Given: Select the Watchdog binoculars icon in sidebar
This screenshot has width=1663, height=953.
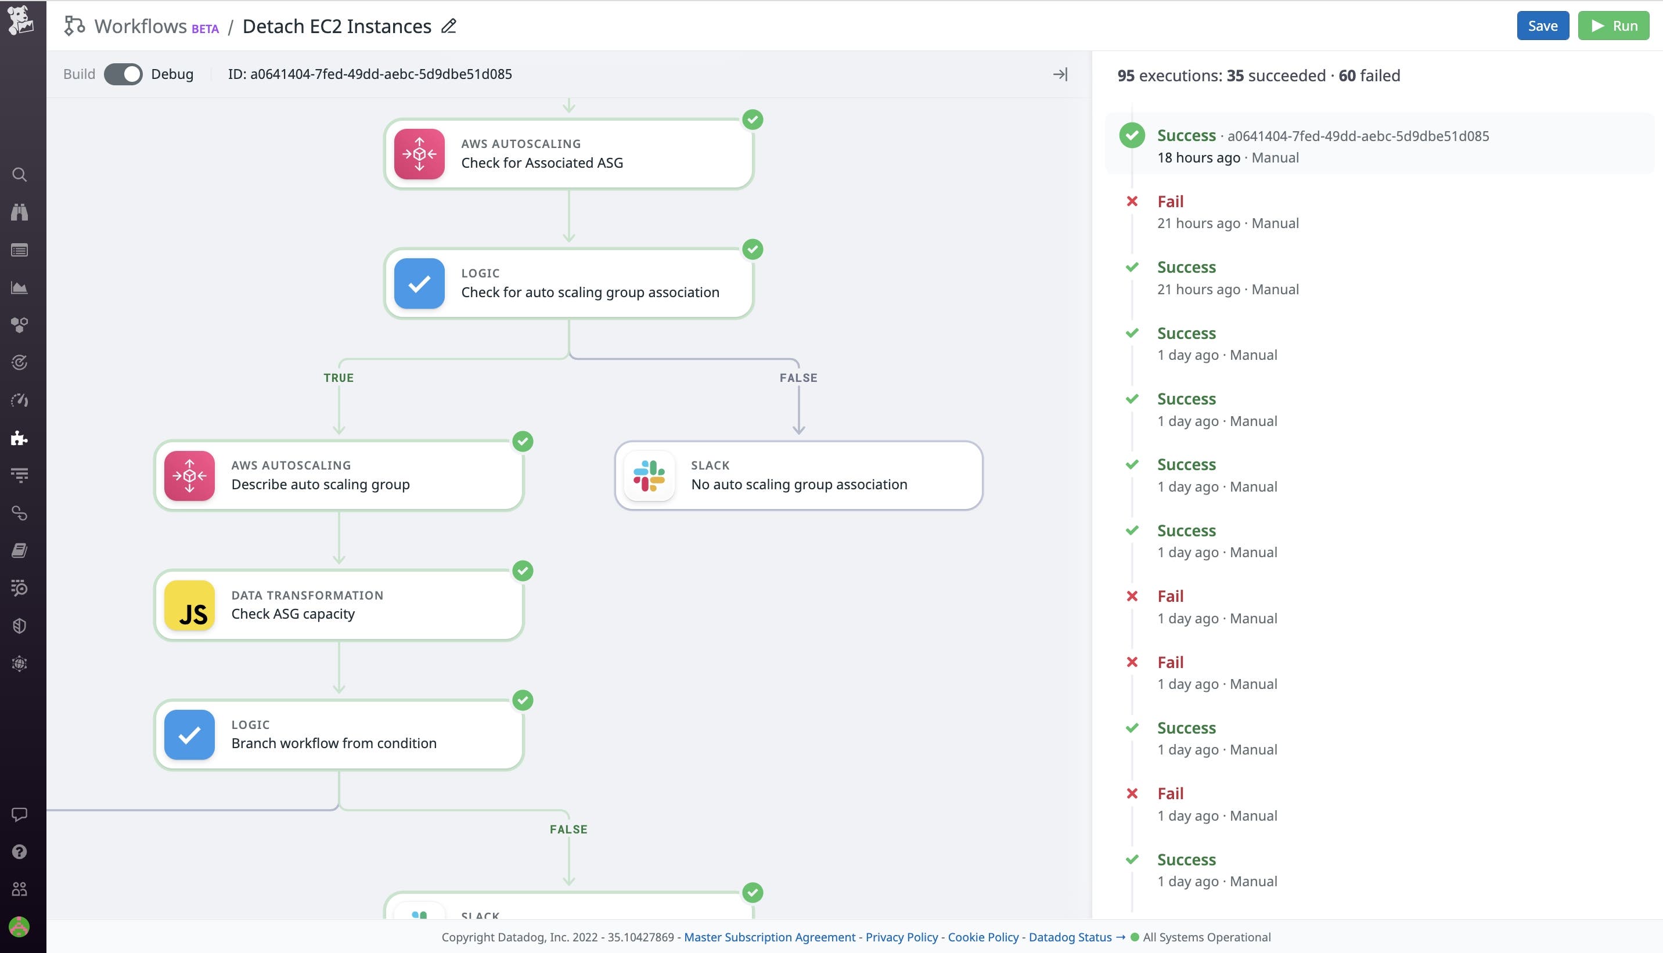Looking at the screenshot, I should pos(20,212).
